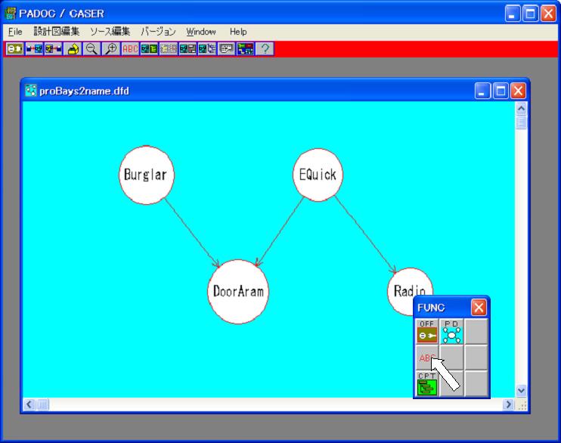Toggle the OFF button in FUNC palette
This screenshot has width=561, height=443.
pyautogui.click(x=426, y=331)
